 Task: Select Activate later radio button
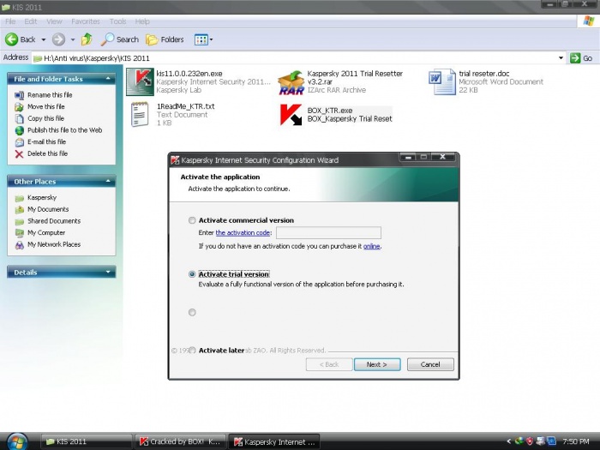pos(192,350)
